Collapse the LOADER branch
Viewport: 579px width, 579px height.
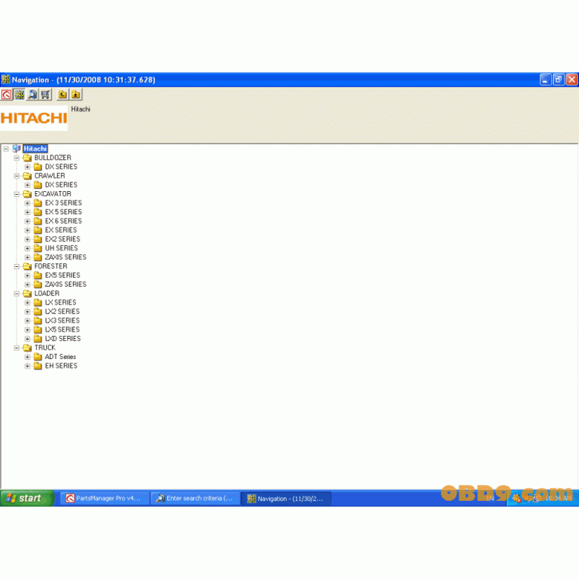click(17, 294)
